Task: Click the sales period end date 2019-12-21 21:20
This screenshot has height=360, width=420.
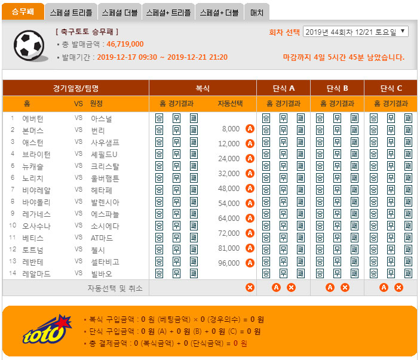Action: pyautogui.click(x=197, y=57)
